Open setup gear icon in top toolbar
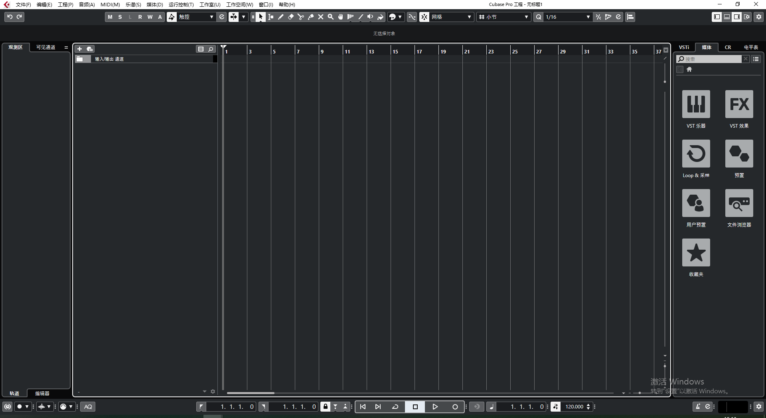Screen dimensions: 766x418 [759, 17]
